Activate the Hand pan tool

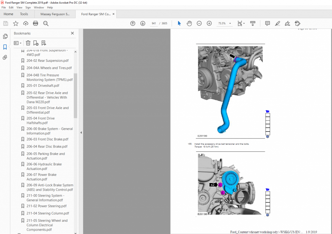[189, 23]
